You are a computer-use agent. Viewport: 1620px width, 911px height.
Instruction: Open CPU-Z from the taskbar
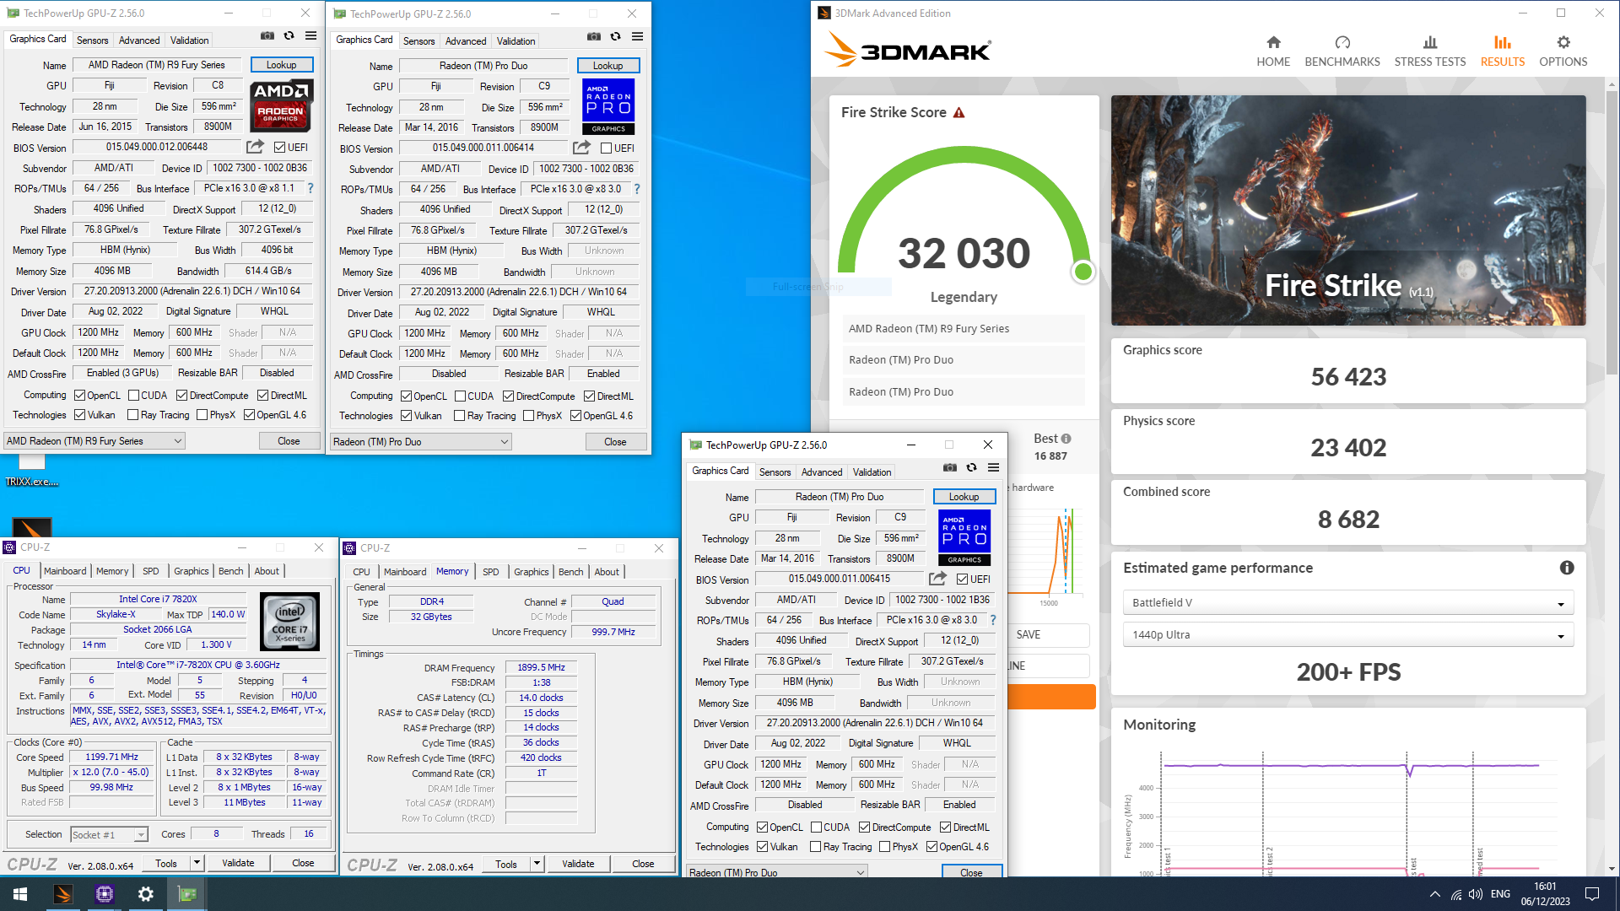[104, 894]
